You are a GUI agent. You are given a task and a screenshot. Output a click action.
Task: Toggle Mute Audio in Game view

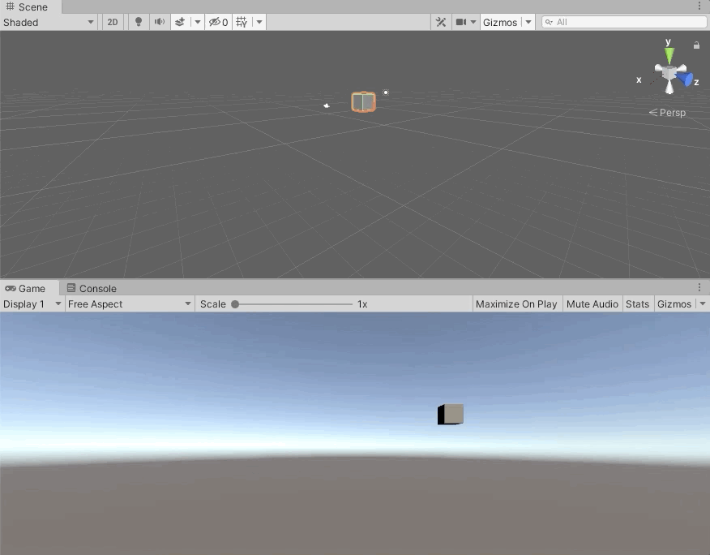click(x=592, y=303)
